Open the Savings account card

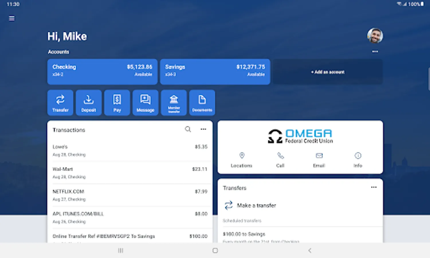[x=215, y=72]
